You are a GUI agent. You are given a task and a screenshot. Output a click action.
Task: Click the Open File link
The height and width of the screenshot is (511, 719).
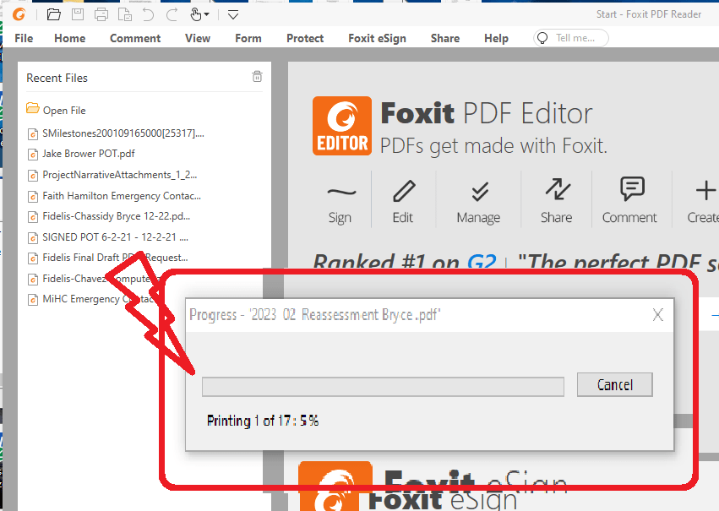pyautogui.click(x=64, y=111)
